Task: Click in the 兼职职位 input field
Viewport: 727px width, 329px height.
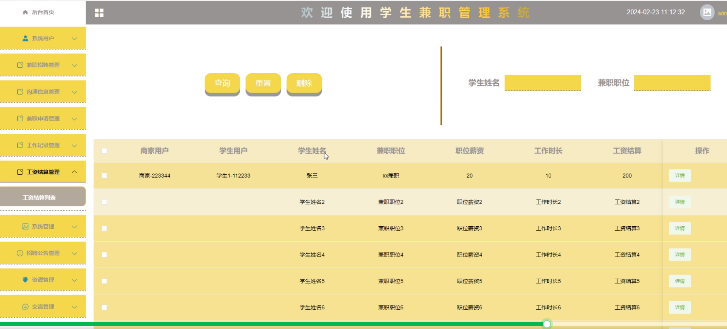Action: [x=672, y=83]
